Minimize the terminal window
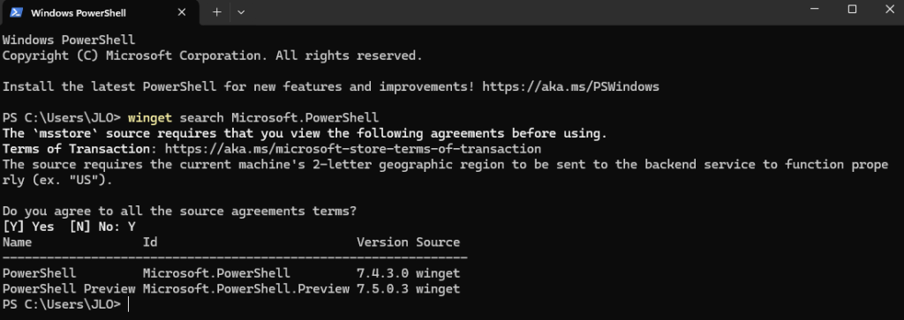Viewport: 904px width, 320px height. (815, 9)
